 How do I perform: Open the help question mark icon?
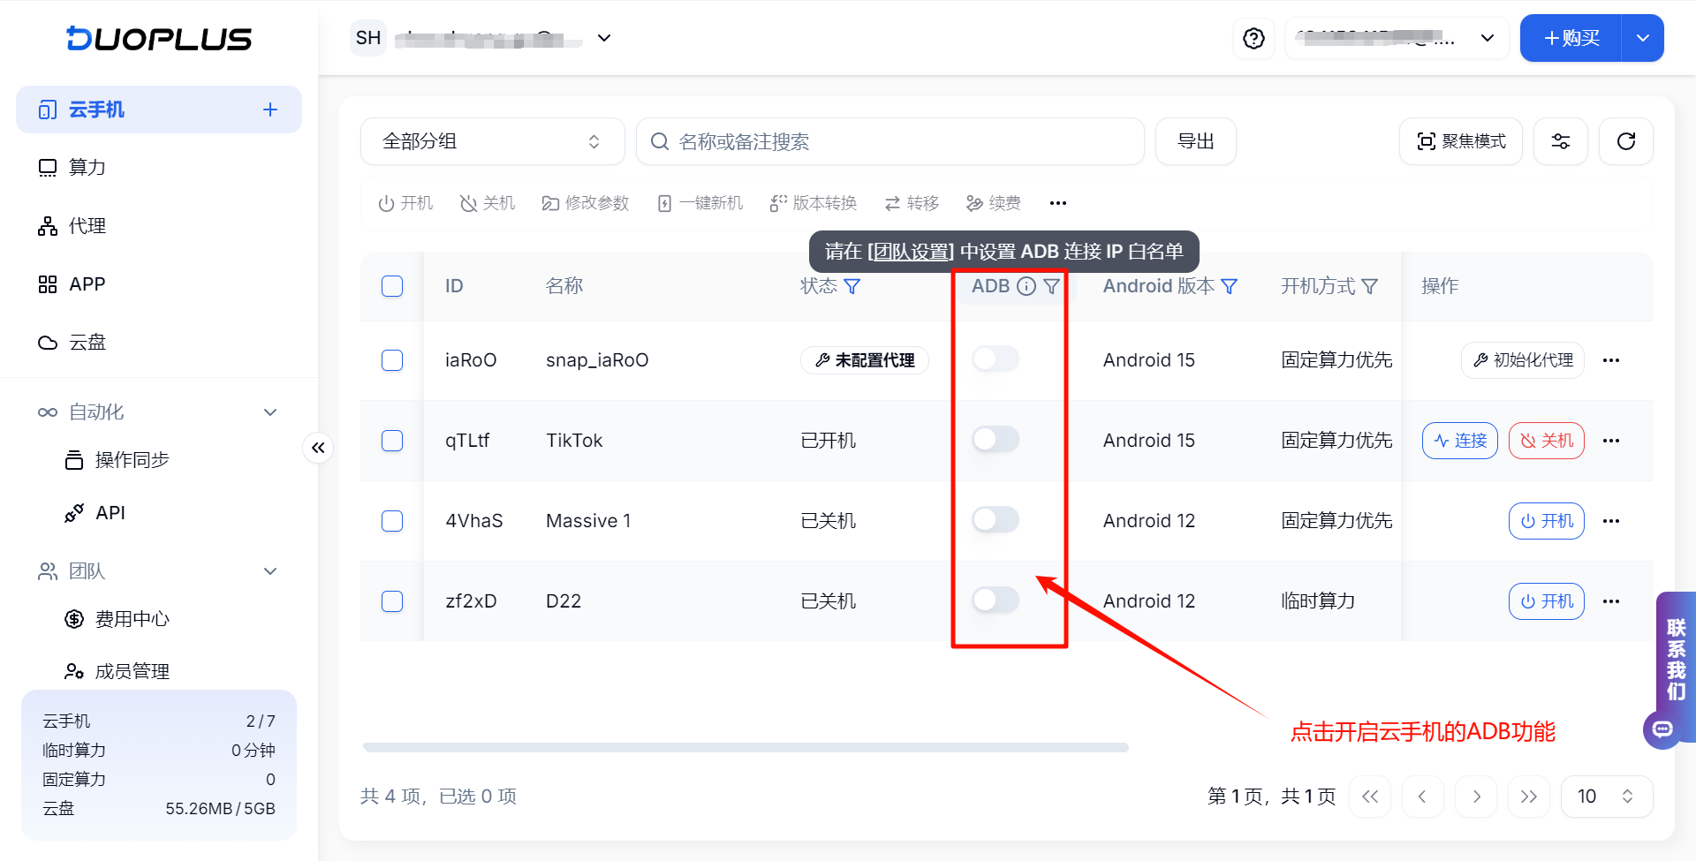[x=1253, y=38]
